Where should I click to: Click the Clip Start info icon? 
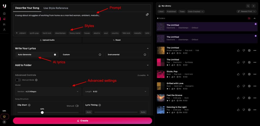pos(29,105)
